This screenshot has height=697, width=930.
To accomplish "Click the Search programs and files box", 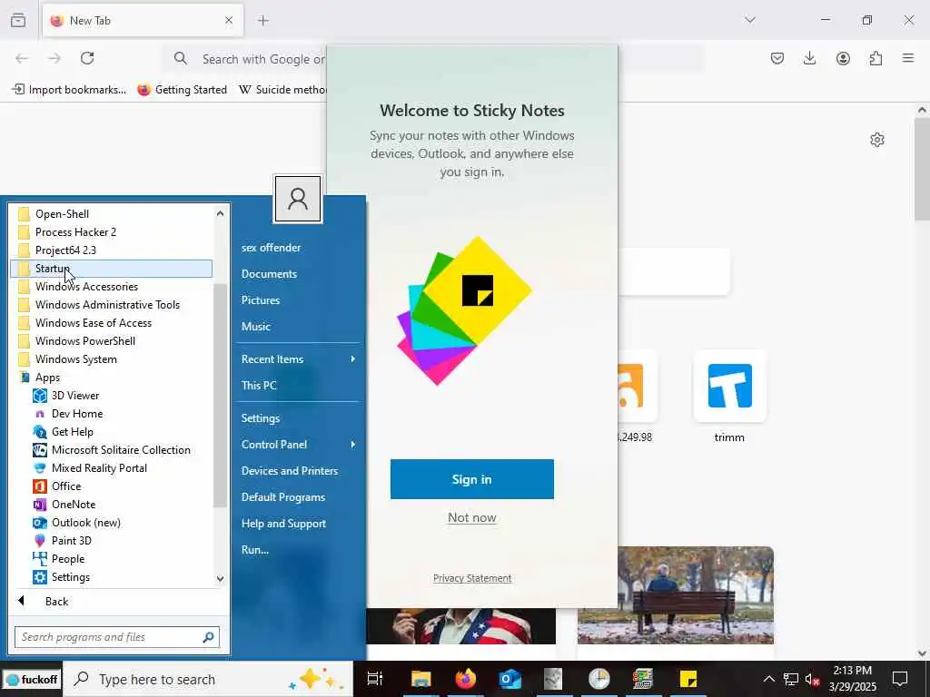I will pos(117,637).
